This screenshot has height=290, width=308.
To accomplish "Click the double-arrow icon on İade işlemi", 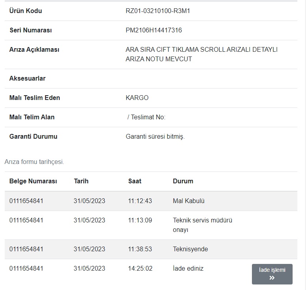I will (272, 278).
